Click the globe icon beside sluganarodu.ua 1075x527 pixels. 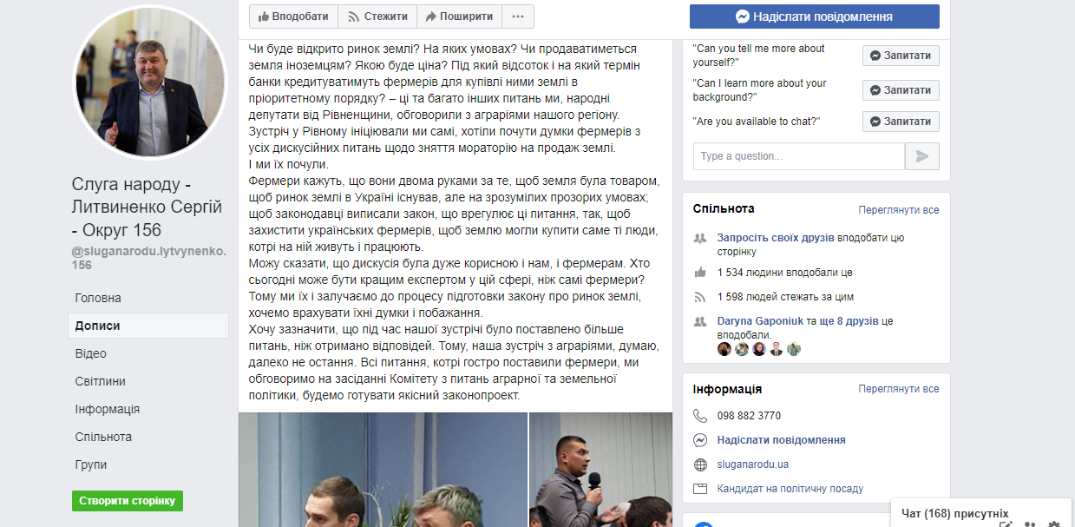[701, 464]
